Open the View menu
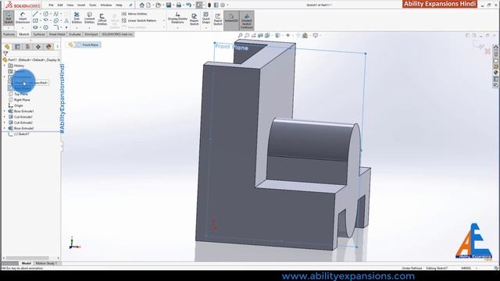Image resolution: width=500 pixels, height=281 pixels. pyautogui.click(x=70, y=5)
